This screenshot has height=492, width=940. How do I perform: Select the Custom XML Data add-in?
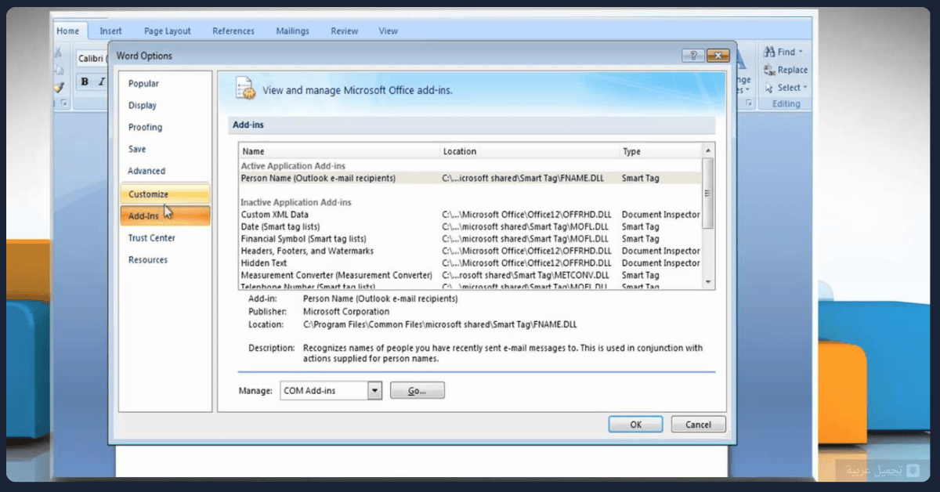tap(470, 215)
